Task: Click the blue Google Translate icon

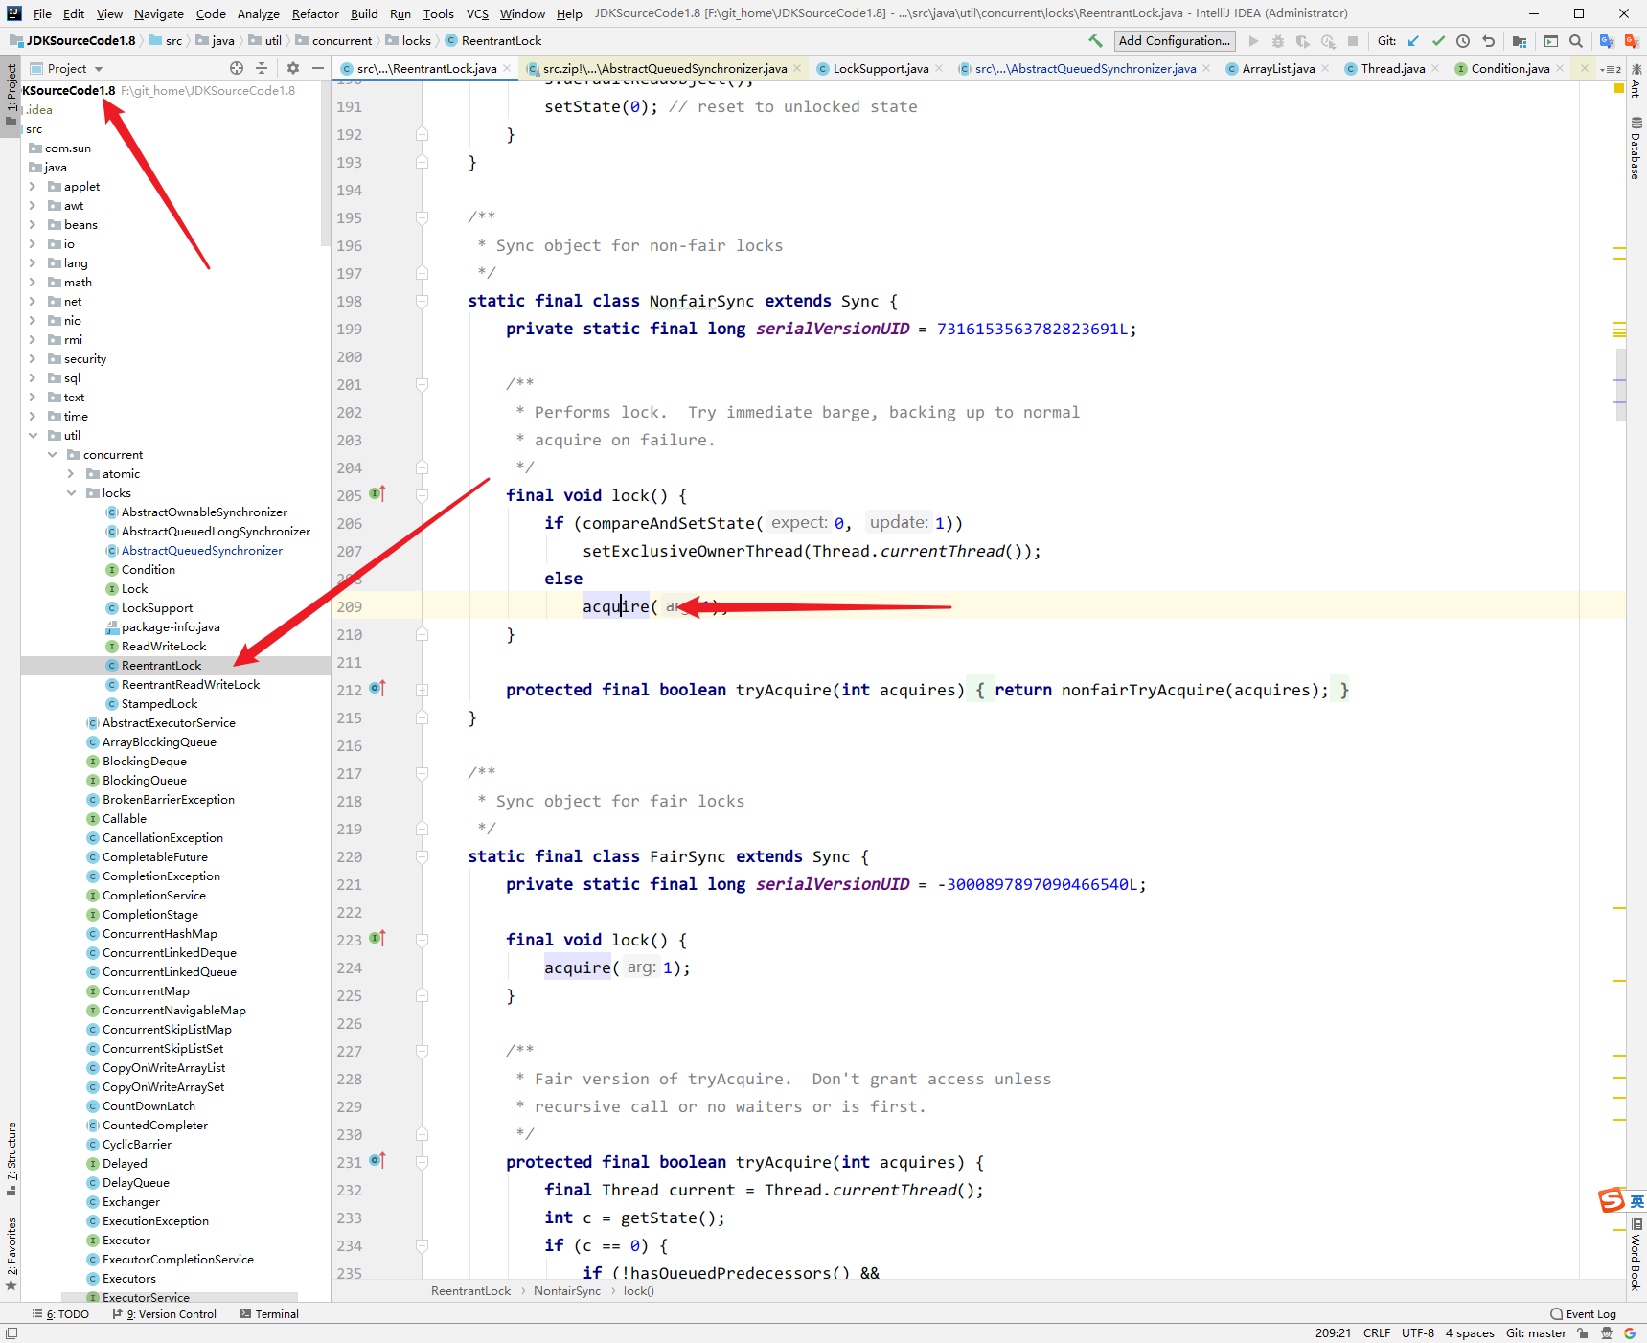Action: tap(1607, 41)
